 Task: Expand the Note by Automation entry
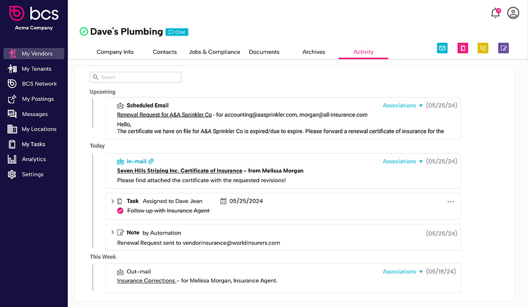click(x=112, y=233)
